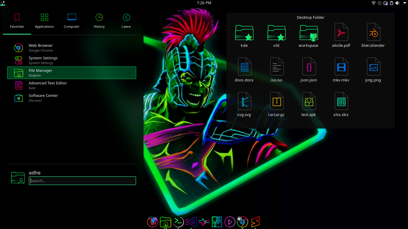This screenshot has height=229, width=408.
Task: Click the launcher Search field
Action: [x=82, y=181]
